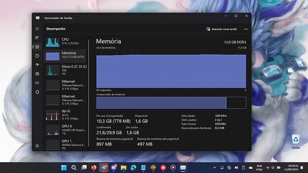Image resolution: width=308 pixels, height=173 pixels.
Task: Click the SODIMM form factor value
Action: click(x=220, y=124)
